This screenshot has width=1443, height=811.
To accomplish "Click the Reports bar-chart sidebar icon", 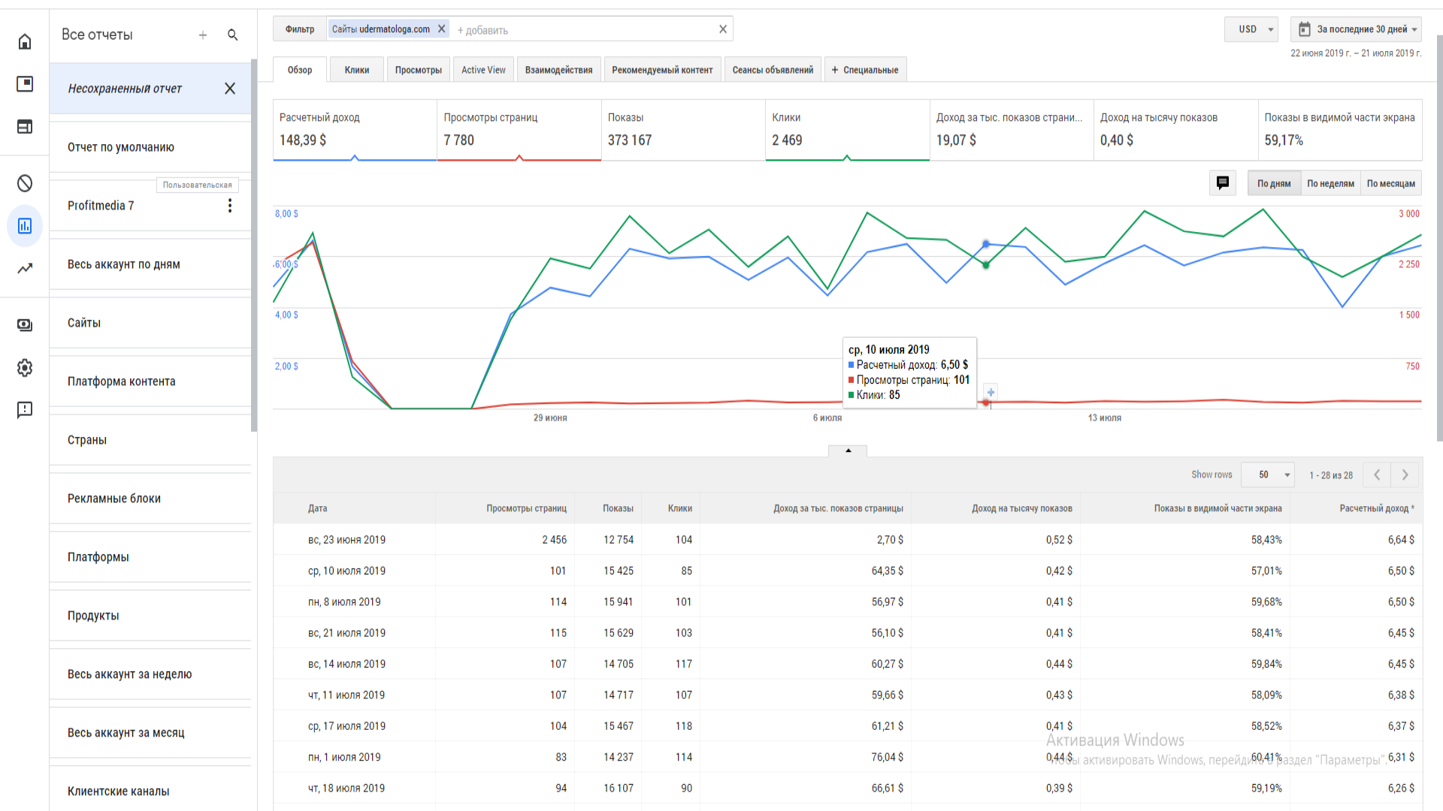I will pyautogui.click(x=25, y=226).
